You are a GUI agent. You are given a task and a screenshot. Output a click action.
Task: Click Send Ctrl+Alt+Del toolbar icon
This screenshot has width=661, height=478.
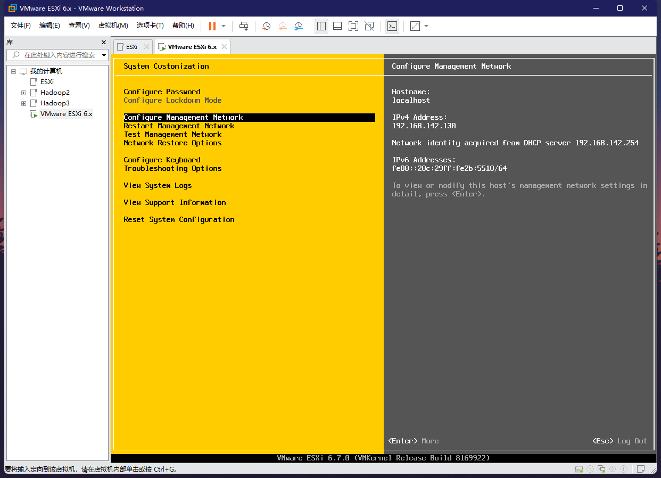tap(244, 26)
